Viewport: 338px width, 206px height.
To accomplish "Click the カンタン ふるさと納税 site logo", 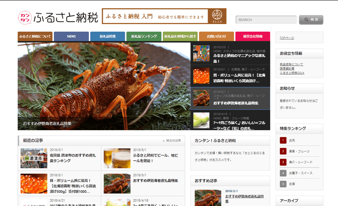I will click(58, 17).
